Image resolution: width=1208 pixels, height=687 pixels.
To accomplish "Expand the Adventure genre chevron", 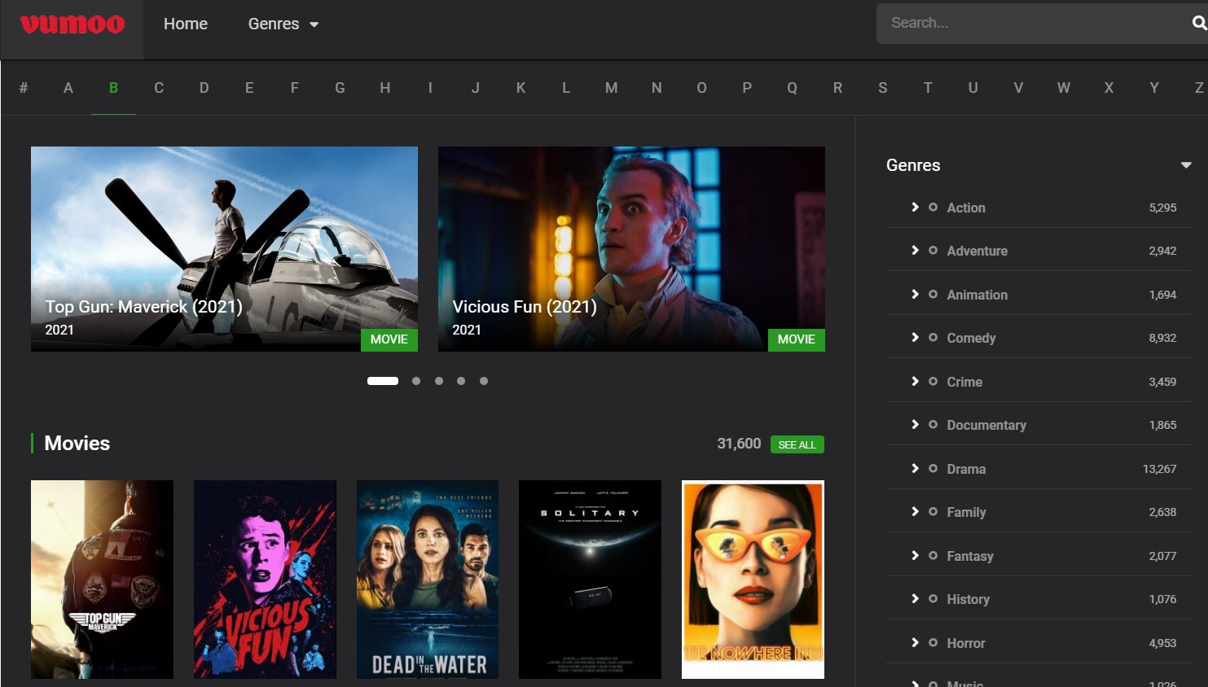I will 915,250.
